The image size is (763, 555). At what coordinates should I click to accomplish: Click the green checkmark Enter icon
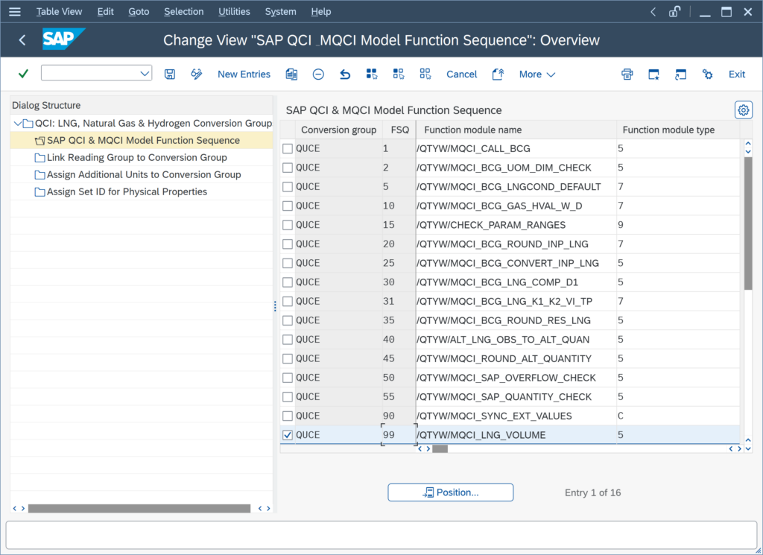23,74
